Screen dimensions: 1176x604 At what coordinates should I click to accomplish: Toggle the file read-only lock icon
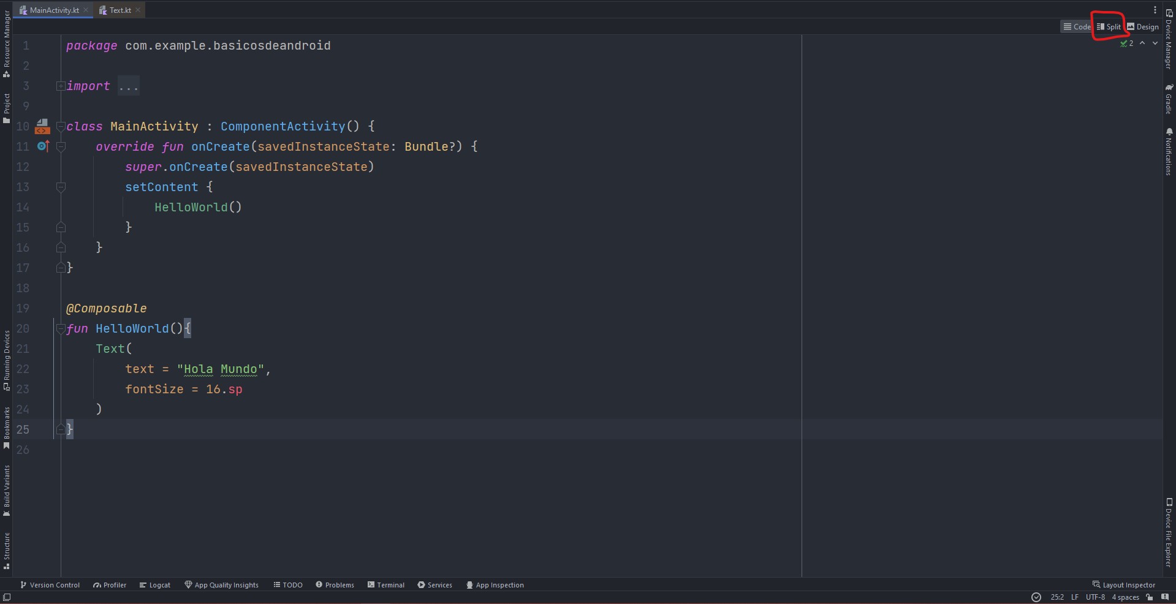1150,597
